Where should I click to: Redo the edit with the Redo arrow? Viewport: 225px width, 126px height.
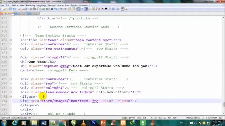[x=47, y=9]
